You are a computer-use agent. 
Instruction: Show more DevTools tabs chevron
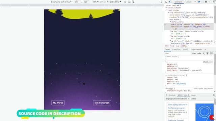195,2
